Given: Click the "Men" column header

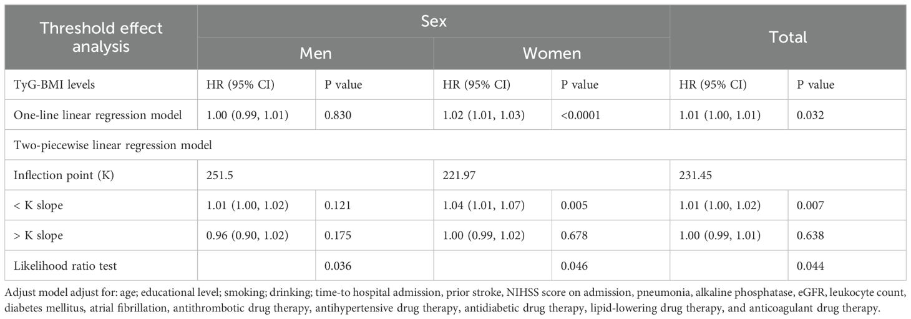Looking at the screenshot, I should (315, 53).
